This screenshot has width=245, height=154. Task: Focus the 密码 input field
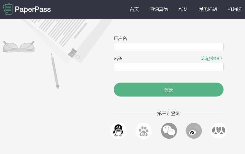pos(169,67)
